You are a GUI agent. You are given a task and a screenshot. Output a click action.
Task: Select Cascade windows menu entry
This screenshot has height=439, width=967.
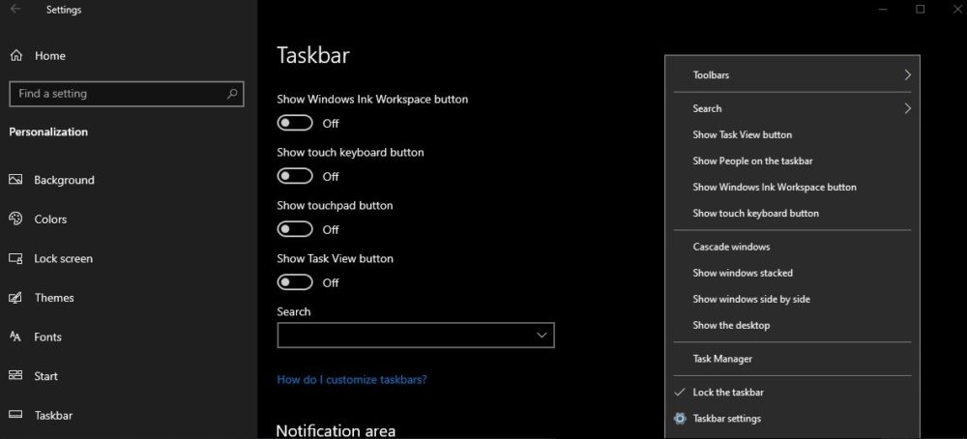click(x=731, y=247)
